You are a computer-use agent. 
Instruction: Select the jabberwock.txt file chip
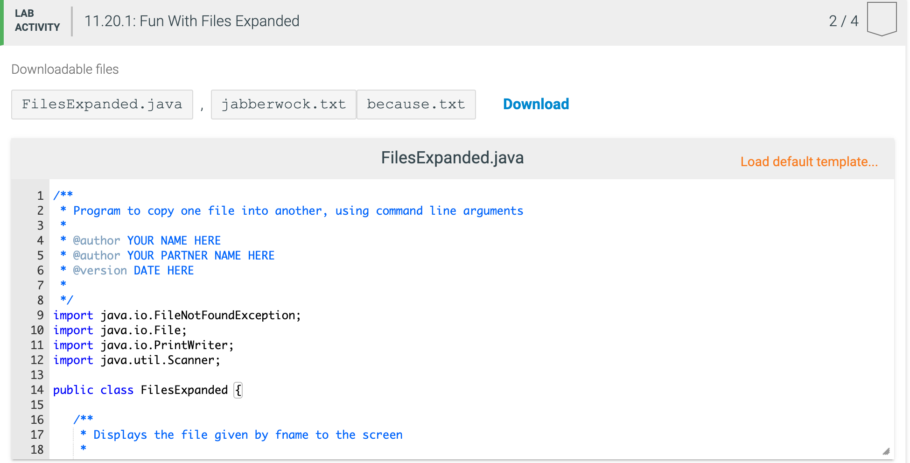coord(283,104)
